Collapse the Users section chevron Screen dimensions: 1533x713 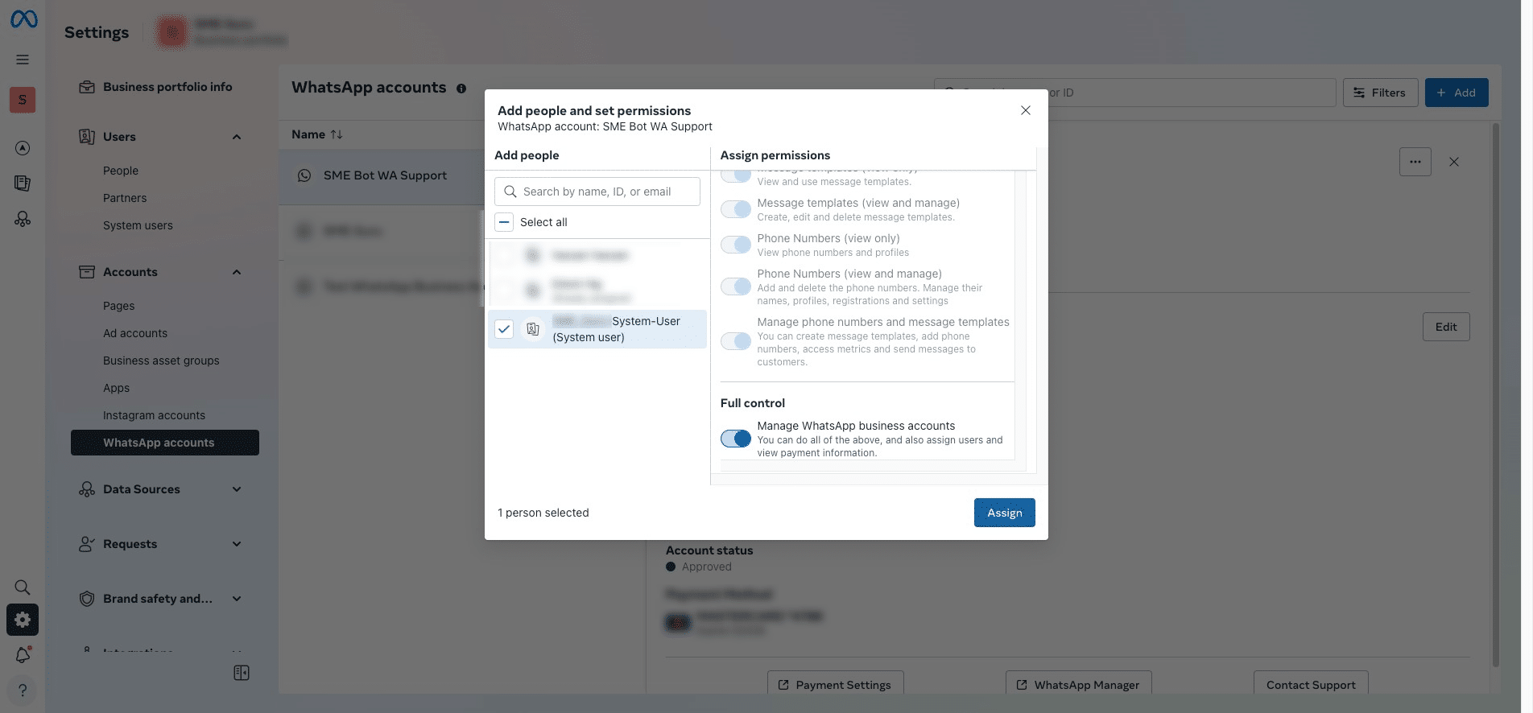tap(237, 137)
